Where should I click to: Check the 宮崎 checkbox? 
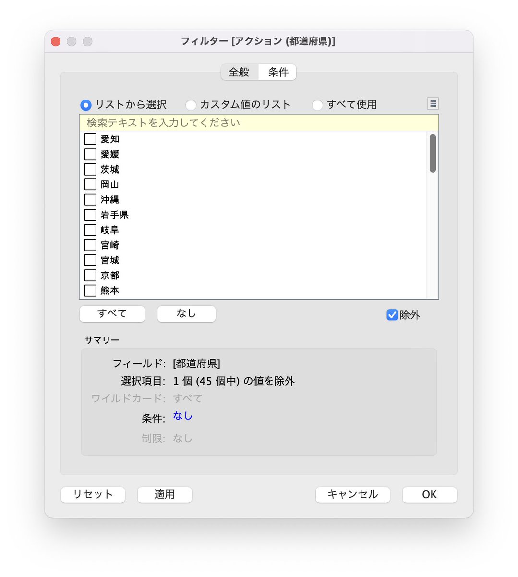click(x=90, y=245)
